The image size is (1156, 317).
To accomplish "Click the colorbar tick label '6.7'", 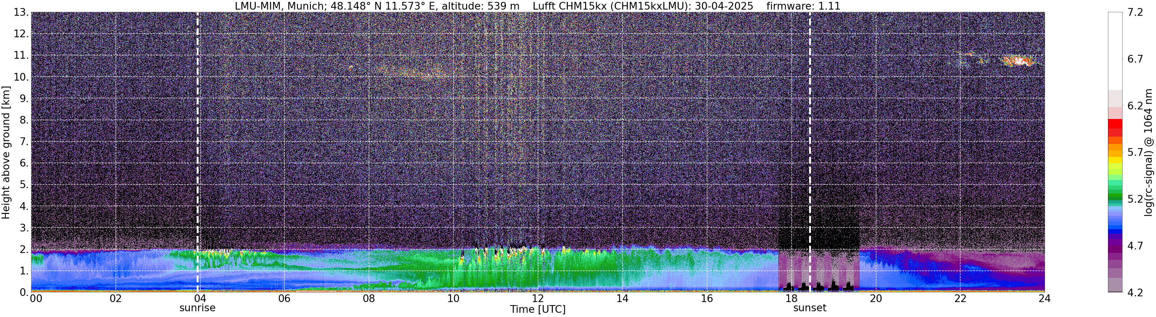I will point(1135,59).
